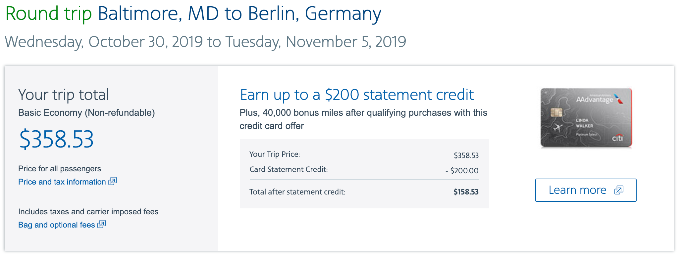Click the October 30 to November 5 date line
683x254 pixels.
point(205,42)
